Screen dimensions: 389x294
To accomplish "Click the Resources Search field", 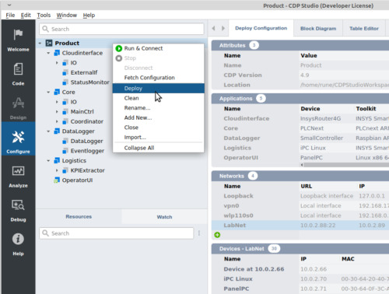I will [x=117, y=233].
